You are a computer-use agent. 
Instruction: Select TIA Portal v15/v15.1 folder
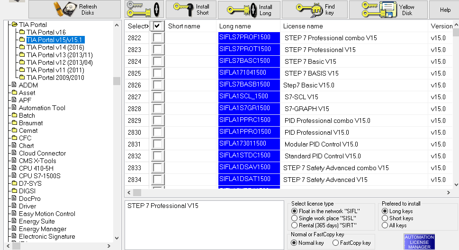[55, 40]
